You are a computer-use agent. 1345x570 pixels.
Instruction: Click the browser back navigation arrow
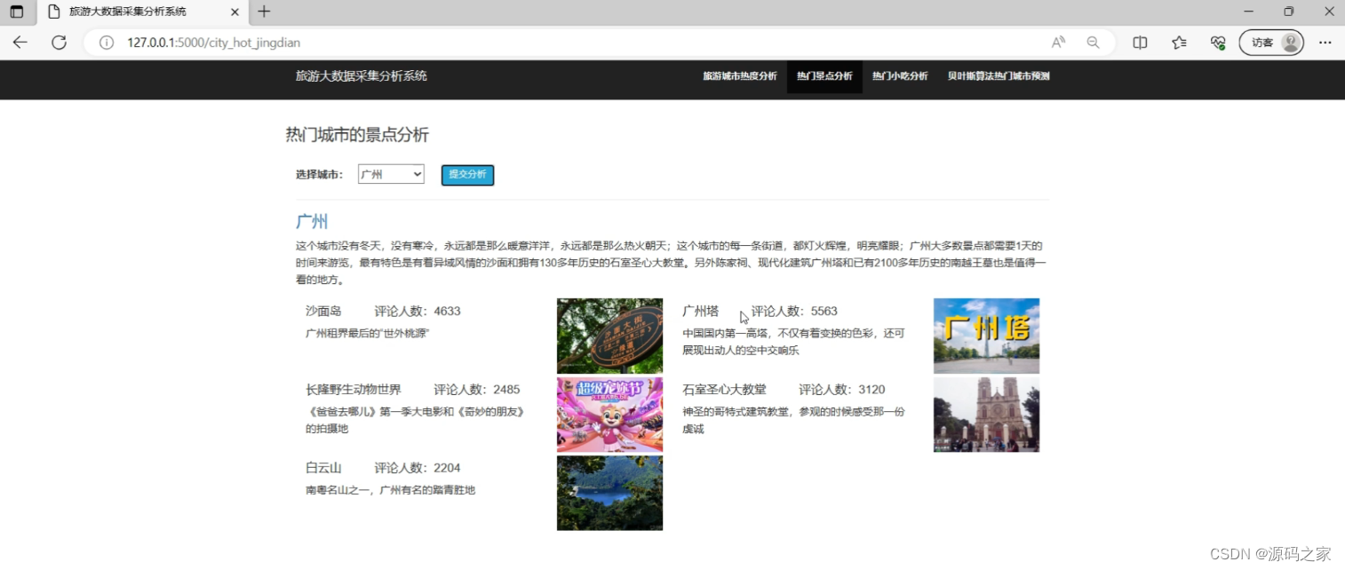[20, 42]
